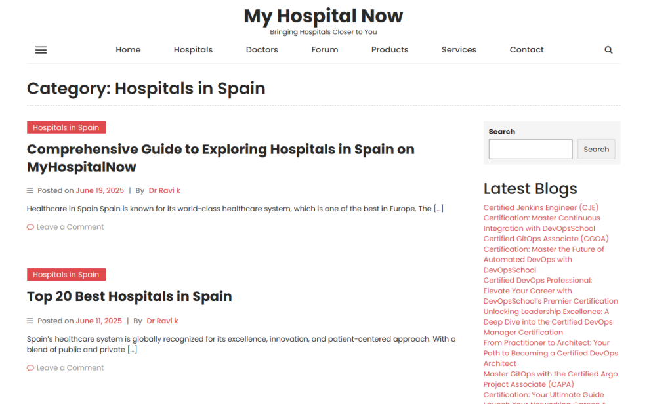Open the Products menu item

coord(390,50)
